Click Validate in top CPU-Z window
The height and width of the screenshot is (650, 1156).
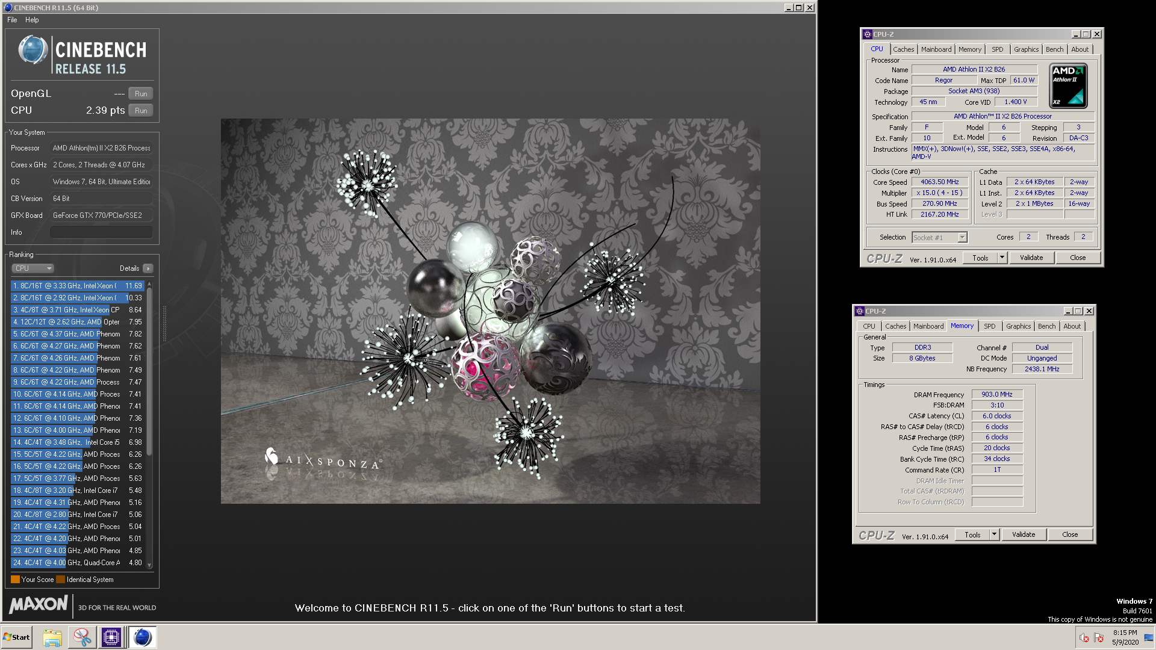(x=1031, y=258)
